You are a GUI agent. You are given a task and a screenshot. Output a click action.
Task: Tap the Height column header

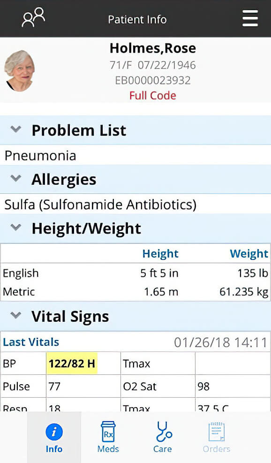160,254
